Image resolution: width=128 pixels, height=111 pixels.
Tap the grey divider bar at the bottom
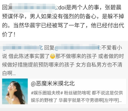pos(64,109)
